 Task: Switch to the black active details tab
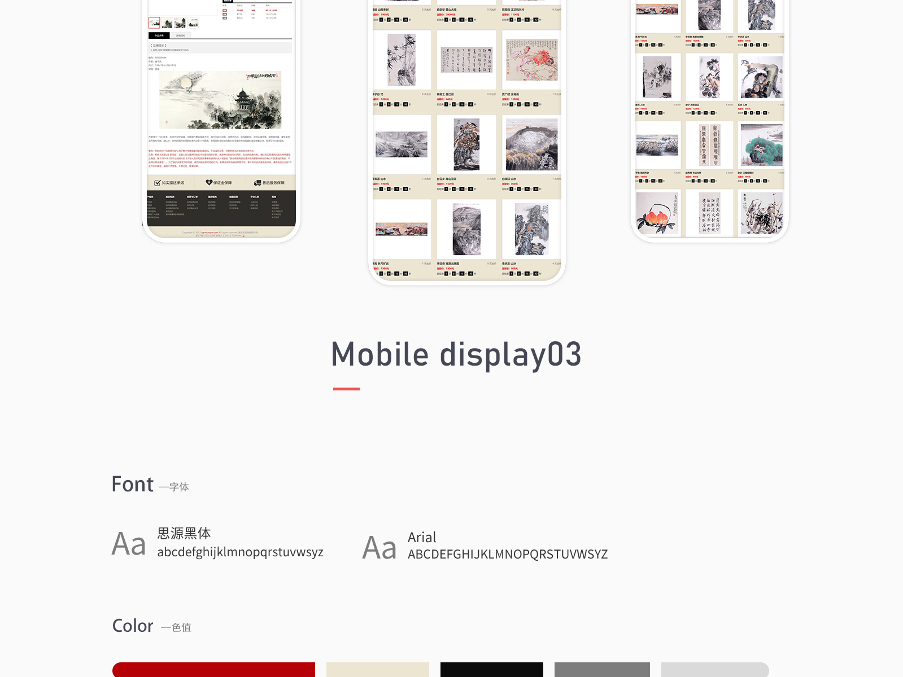point(159,36)
